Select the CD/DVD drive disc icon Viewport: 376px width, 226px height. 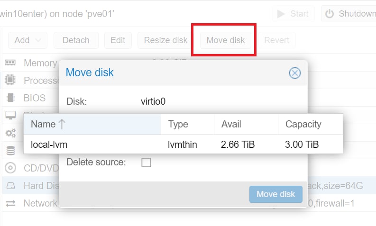(10, 168)
